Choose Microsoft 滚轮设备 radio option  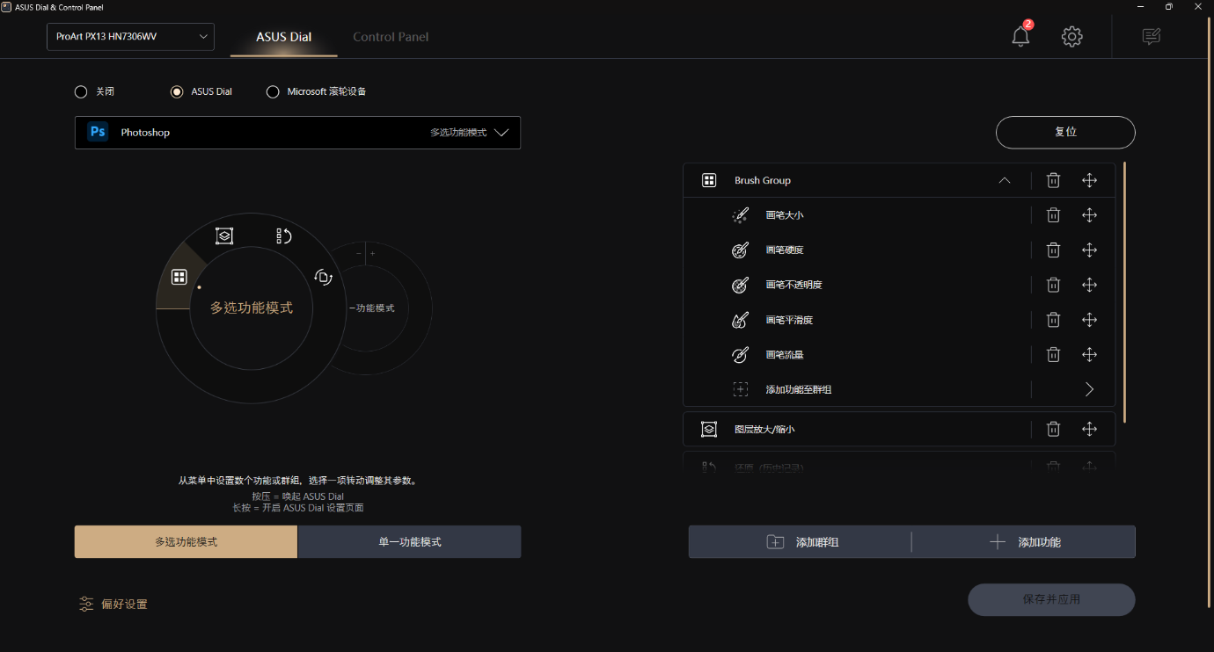(273, 91)
